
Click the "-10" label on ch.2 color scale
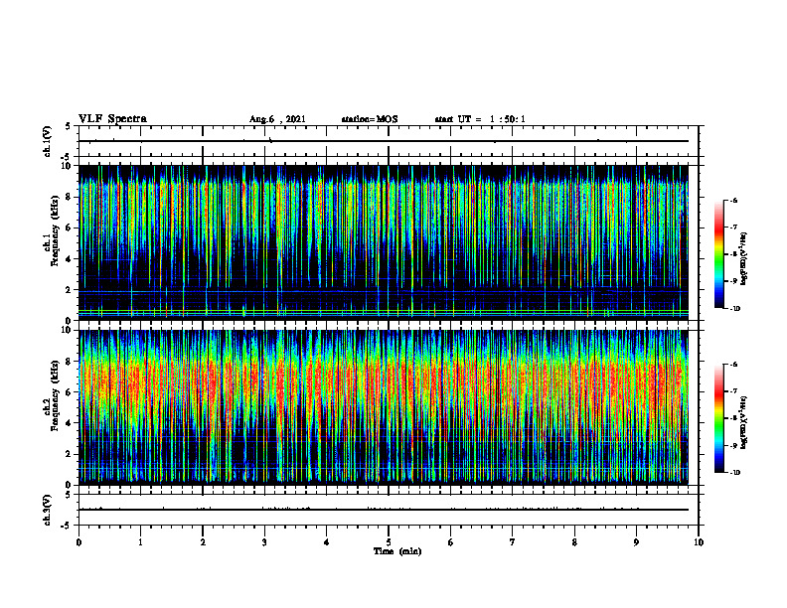click(734, 473)
